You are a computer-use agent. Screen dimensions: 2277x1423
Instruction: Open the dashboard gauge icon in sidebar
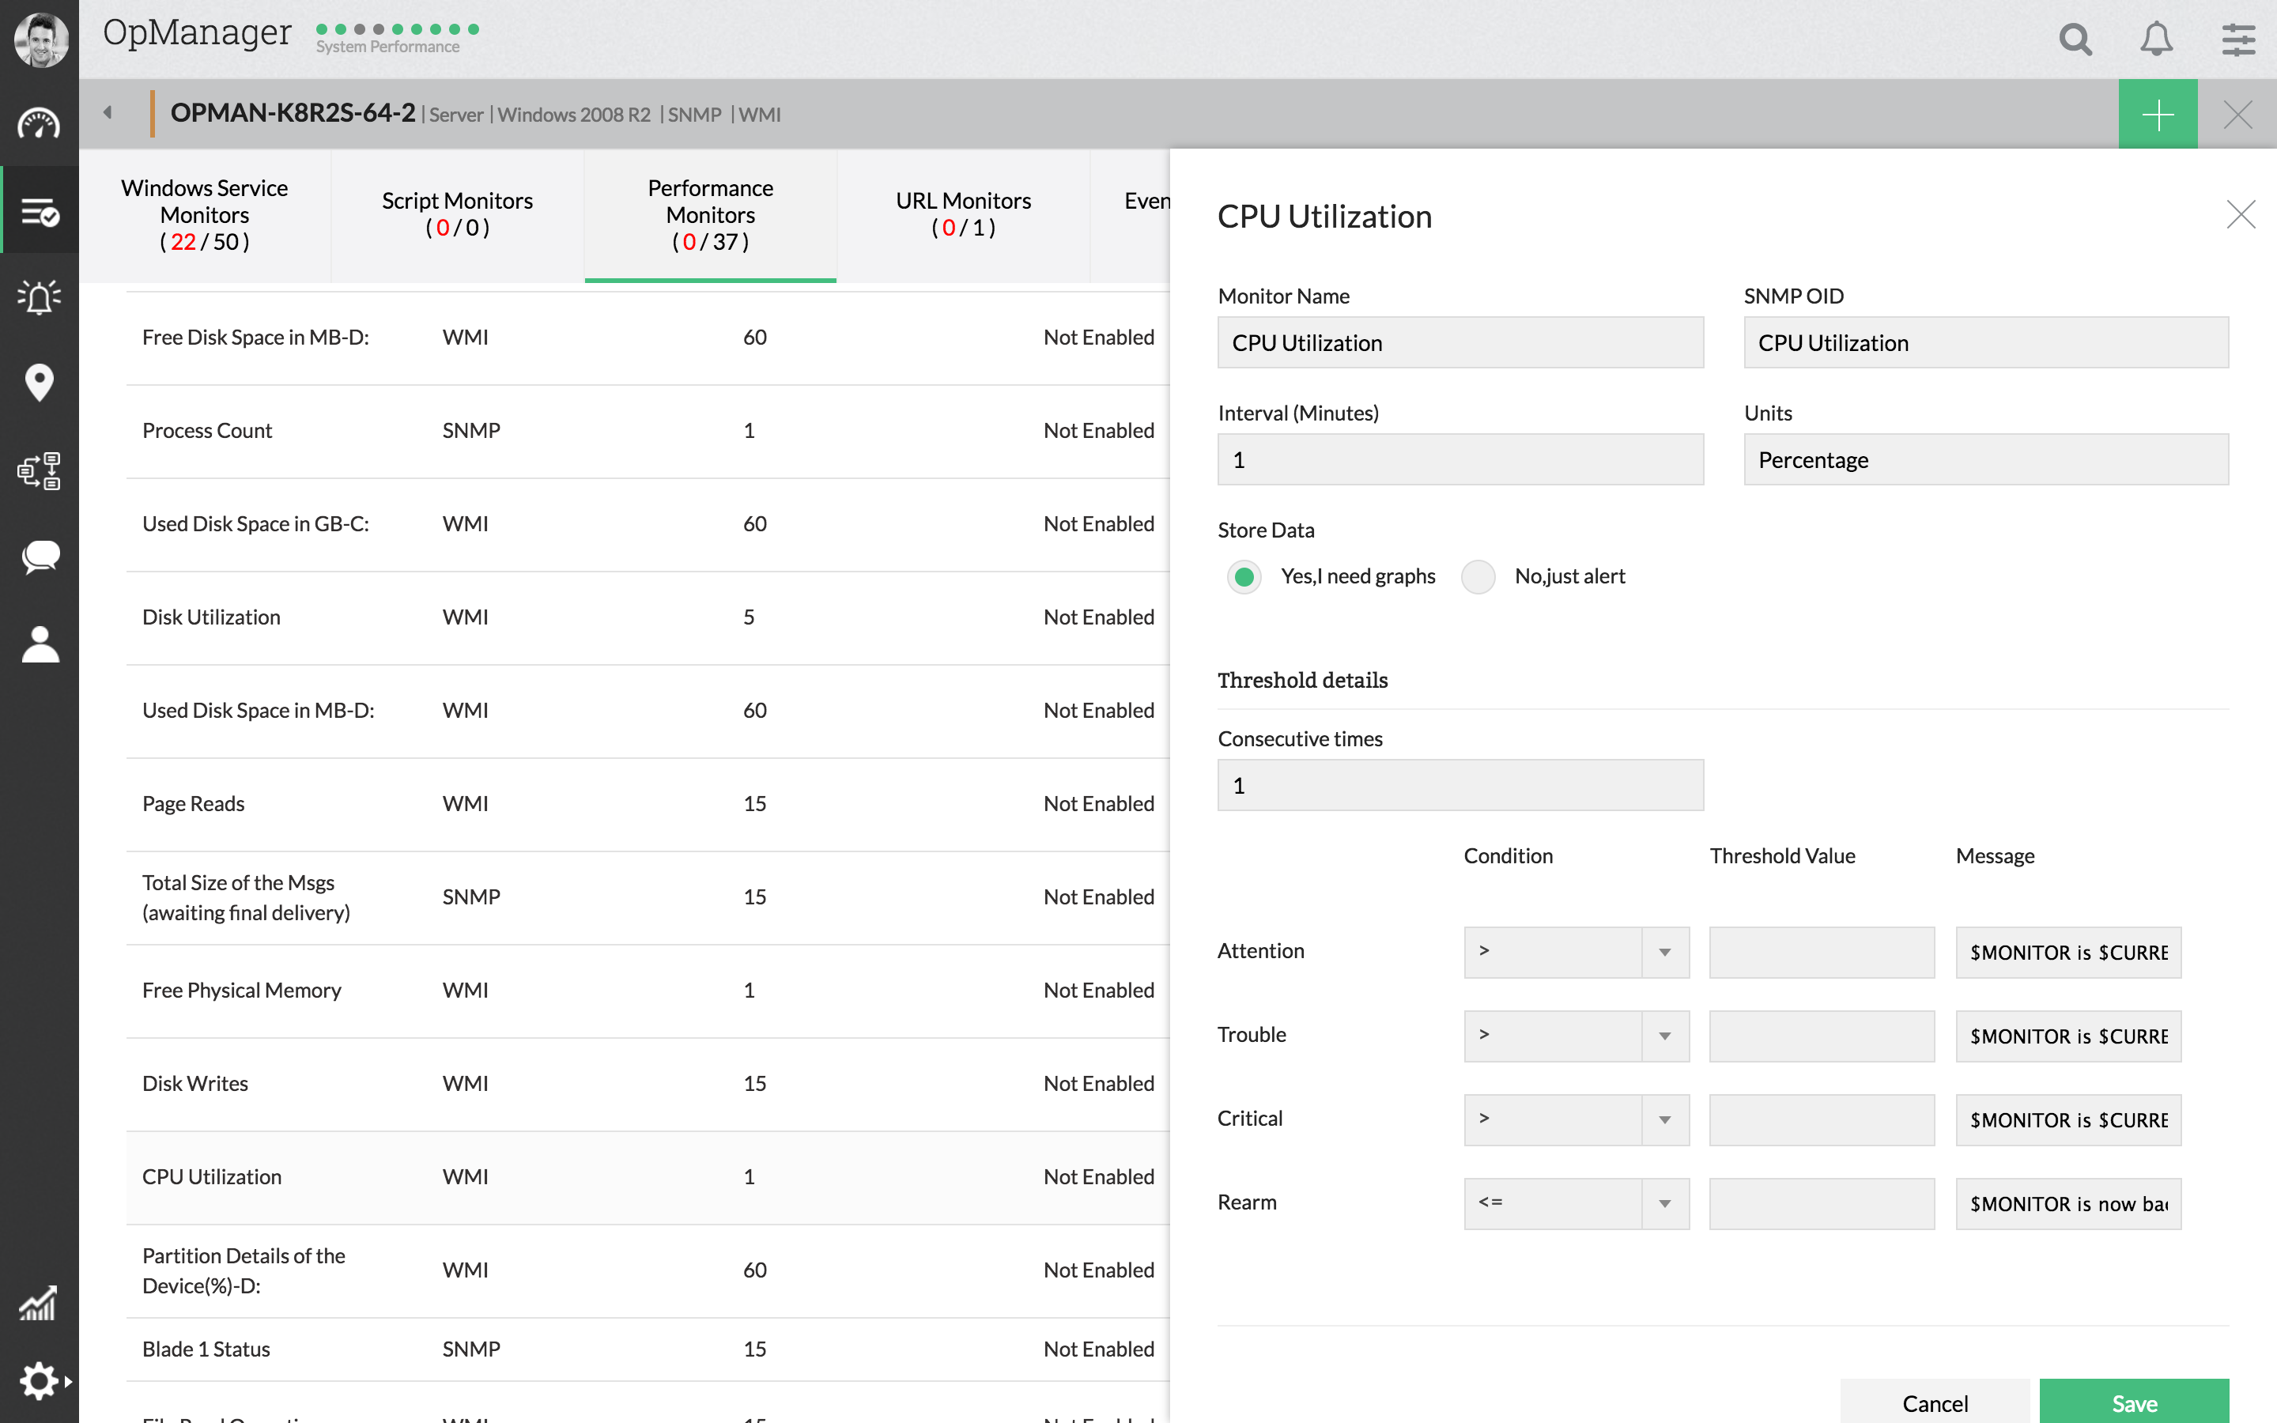pos(39,124)
